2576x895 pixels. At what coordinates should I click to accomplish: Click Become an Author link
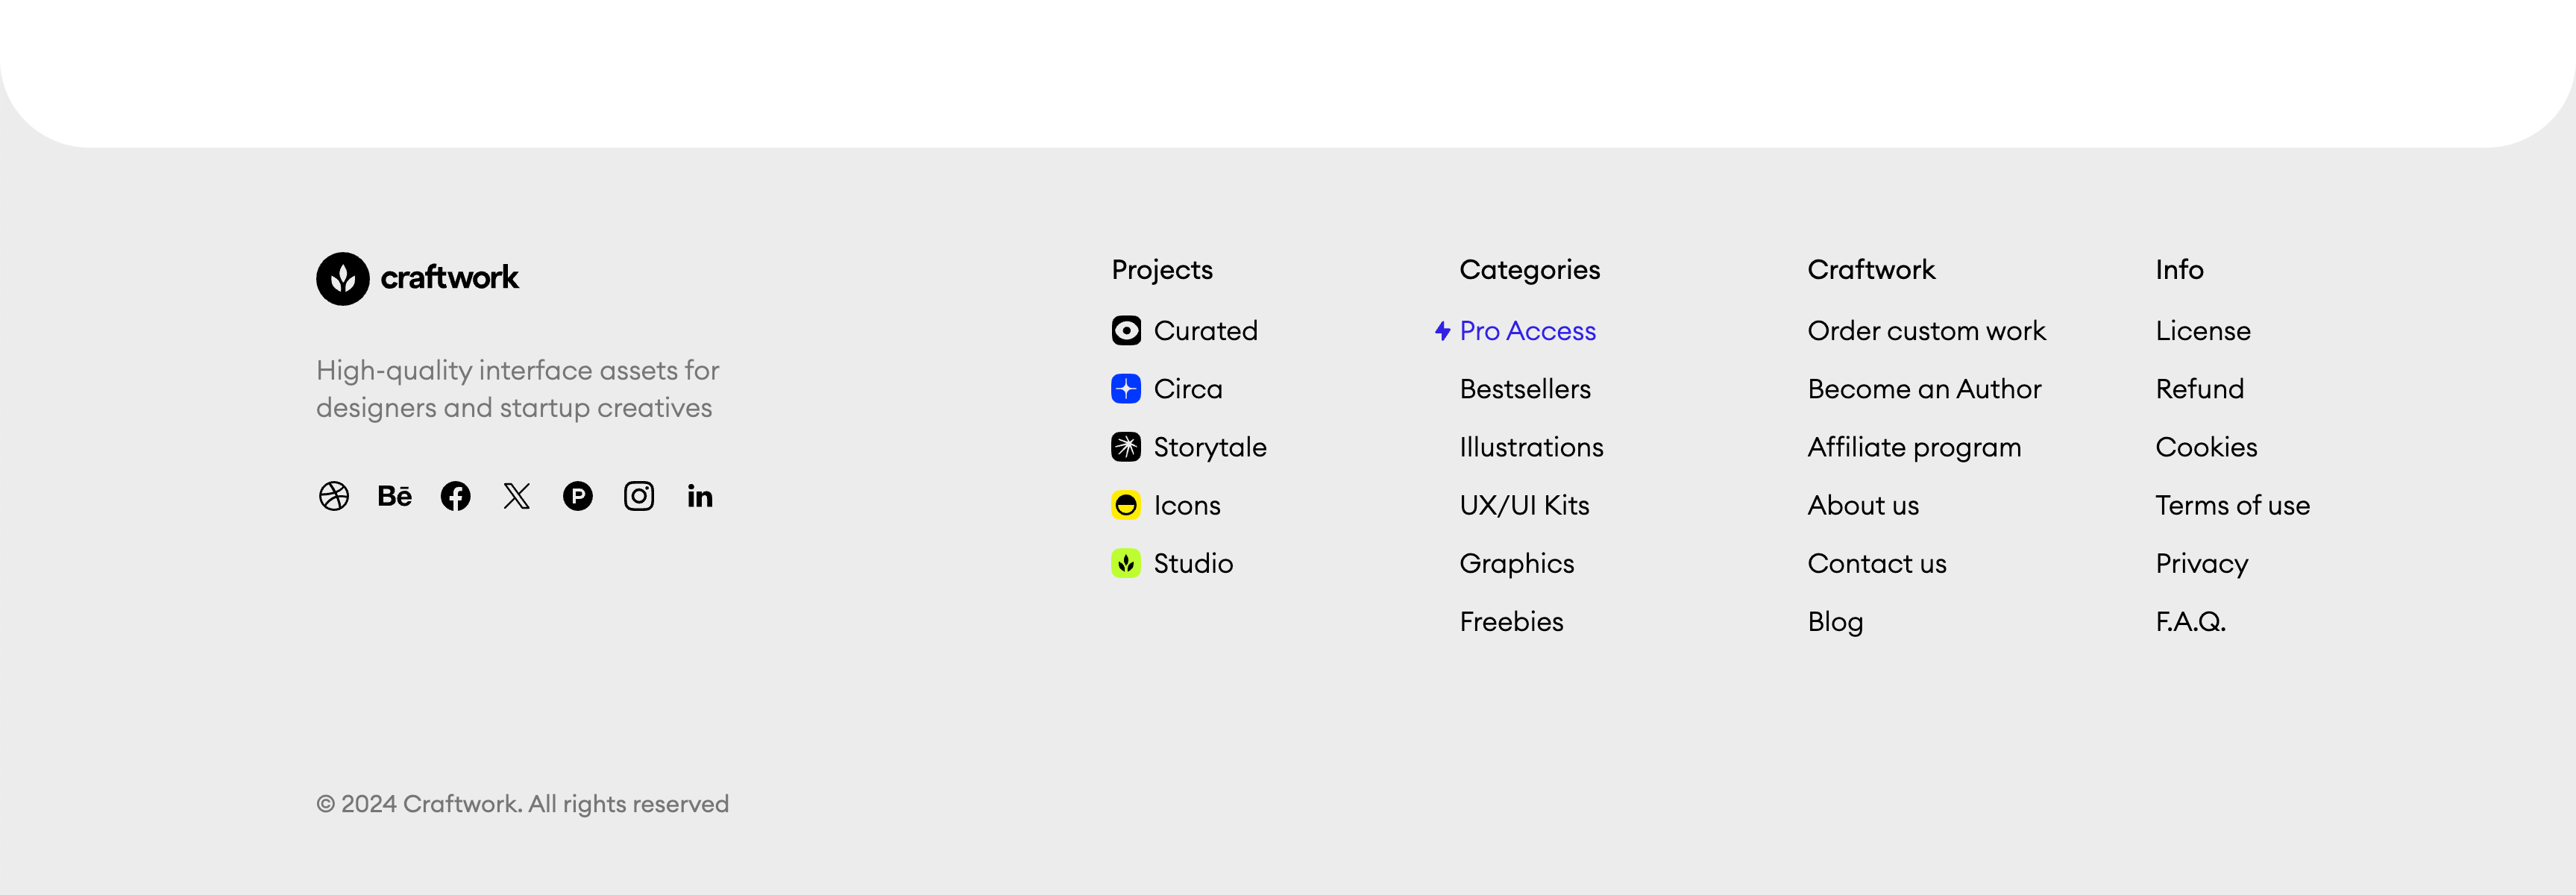coord(1924,389)
